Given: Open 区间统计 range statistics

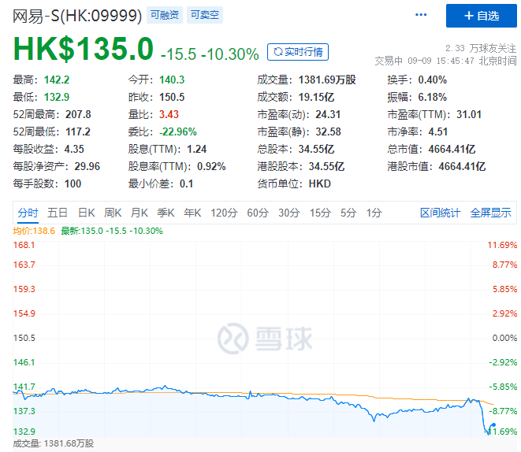Looking at the screenshot, I should pyautogui.click(x=440, y=213).
